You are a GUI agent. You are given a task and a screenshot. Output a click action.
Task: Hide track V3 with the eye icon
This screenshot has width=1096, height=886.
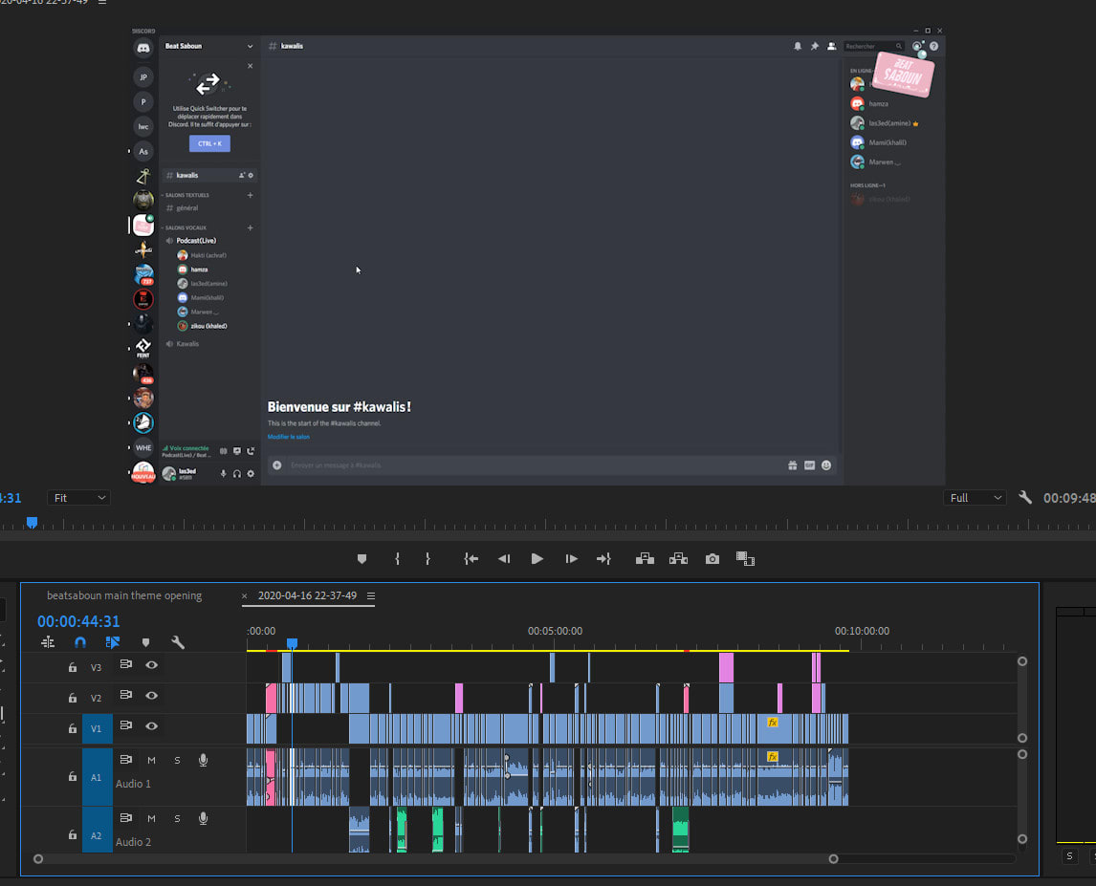pos(151,665)
